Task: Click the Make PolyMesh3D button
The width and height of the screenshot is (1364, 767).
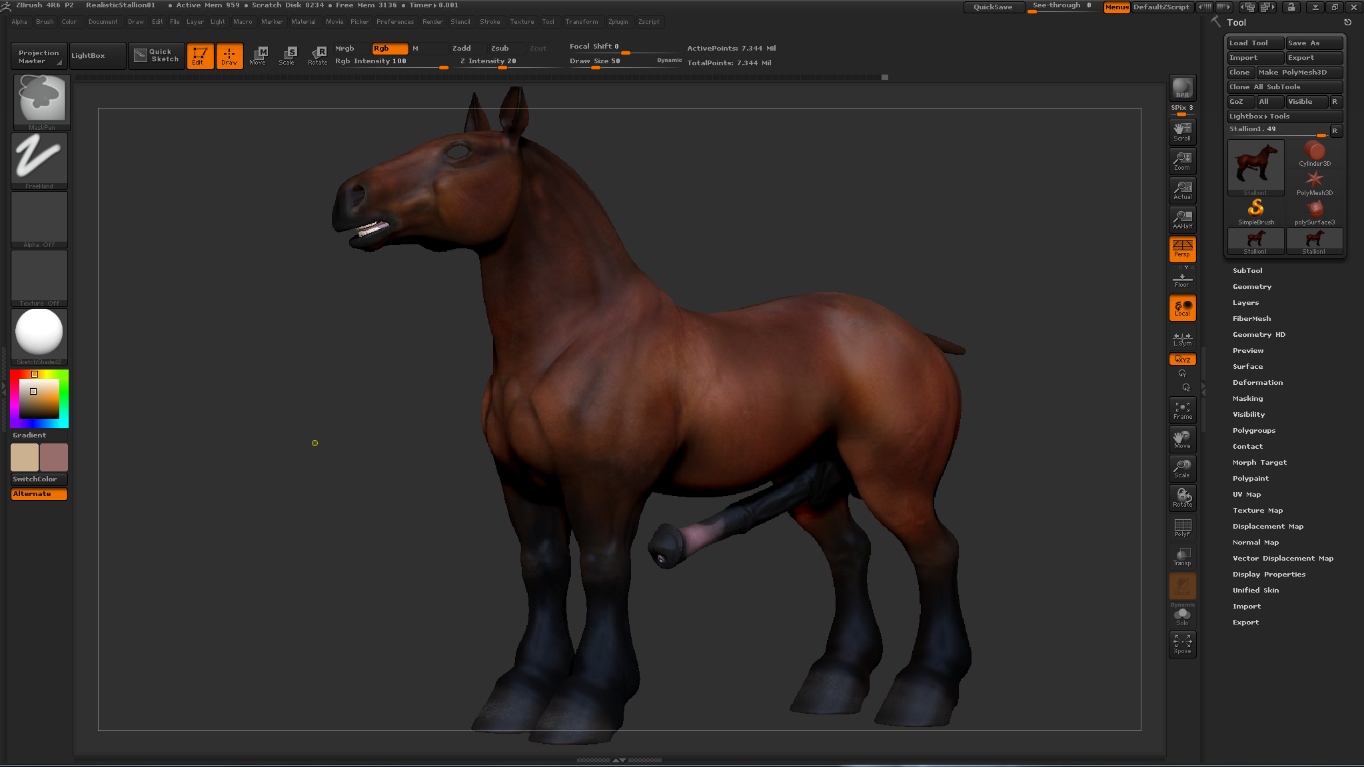Action: [x=1298, y=72]
